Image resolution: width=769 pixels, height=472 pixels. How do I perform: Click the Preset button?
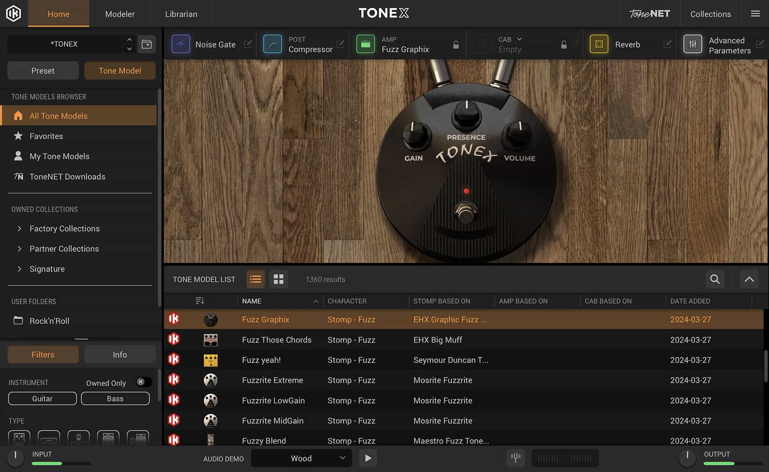click(x=43, y=71)
